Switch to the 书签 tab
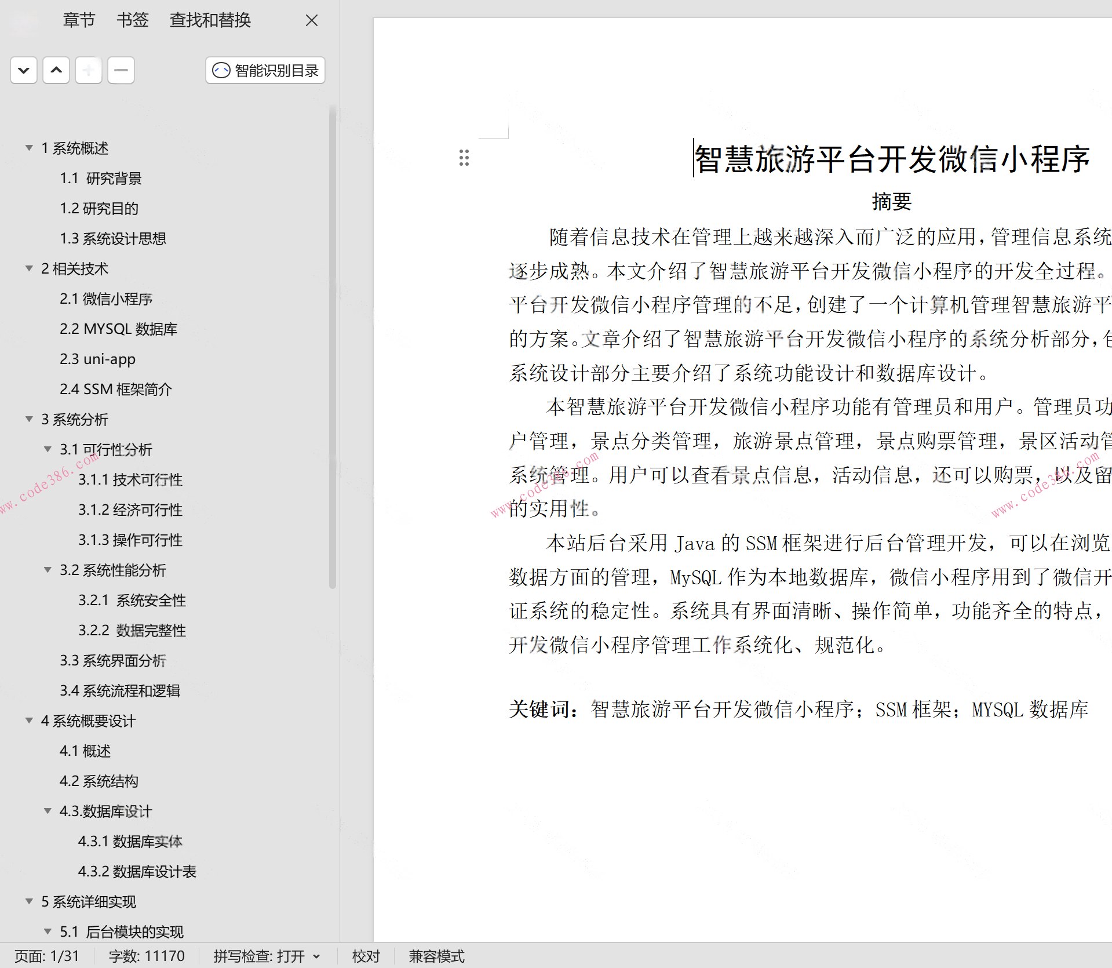Image resolution: width=1112 pixels, height=968 pixels. (x=132, y=21)
